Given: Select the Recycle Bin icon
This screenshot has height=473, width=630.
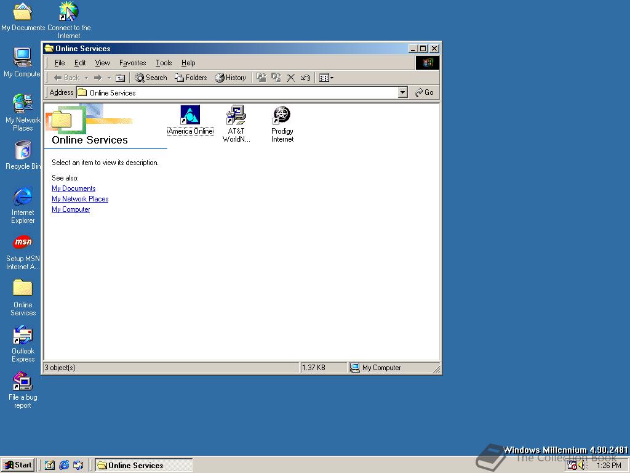Looking at the screenshot, I should [23, 155].
